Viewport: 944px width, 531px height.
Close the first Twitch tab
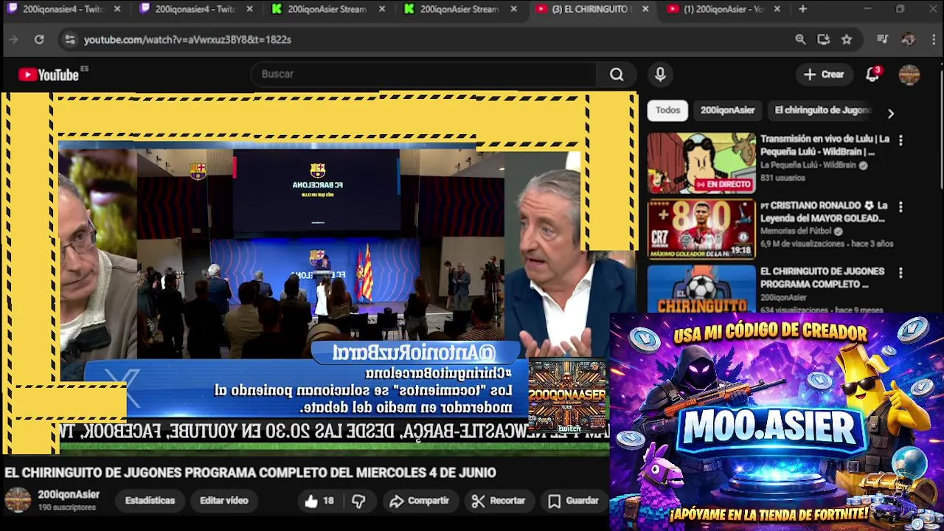coord(117,10)
